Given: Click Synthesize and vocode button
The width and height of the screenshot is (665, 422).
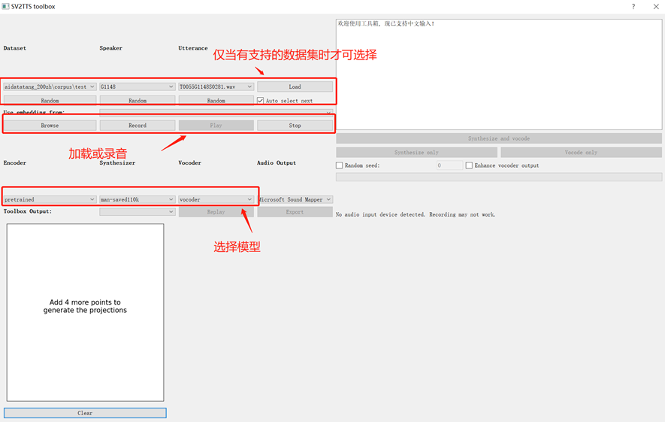Looking at the screenshot, I should (499, 138).
